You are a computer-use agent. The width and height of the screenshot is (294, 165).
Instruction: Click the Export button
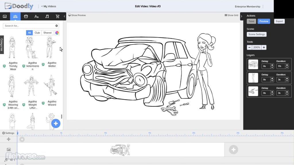pos(279,21)
